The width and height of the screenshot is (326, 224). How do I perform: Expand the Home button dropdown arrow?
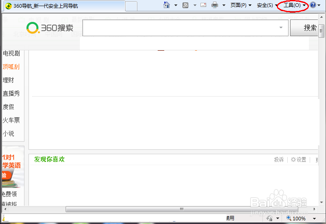click(176, 5)
